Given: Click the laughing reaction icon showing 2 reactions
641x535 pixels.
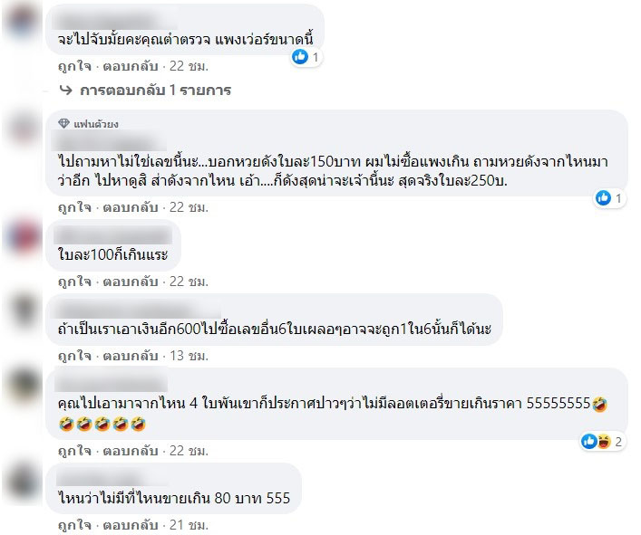Looking at the screenshot, I should coord(604,441).
